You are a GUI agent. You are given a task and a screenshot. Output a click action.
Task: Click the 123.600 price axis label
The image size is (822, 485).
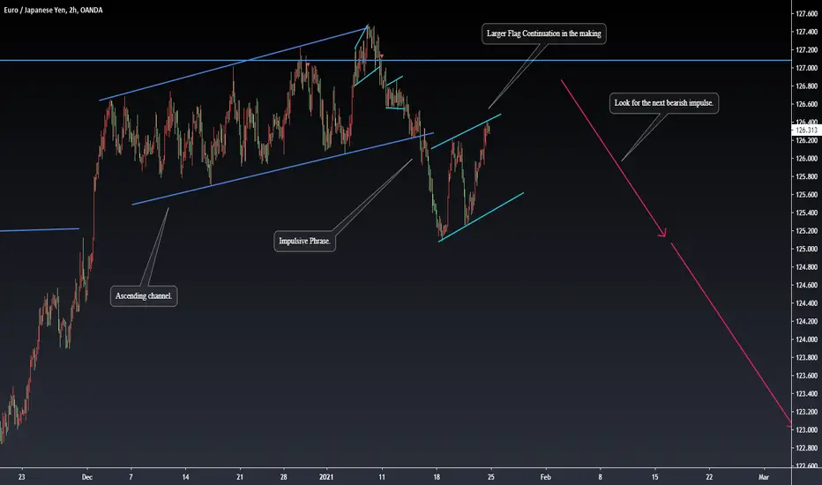click(x=806, y=376)
